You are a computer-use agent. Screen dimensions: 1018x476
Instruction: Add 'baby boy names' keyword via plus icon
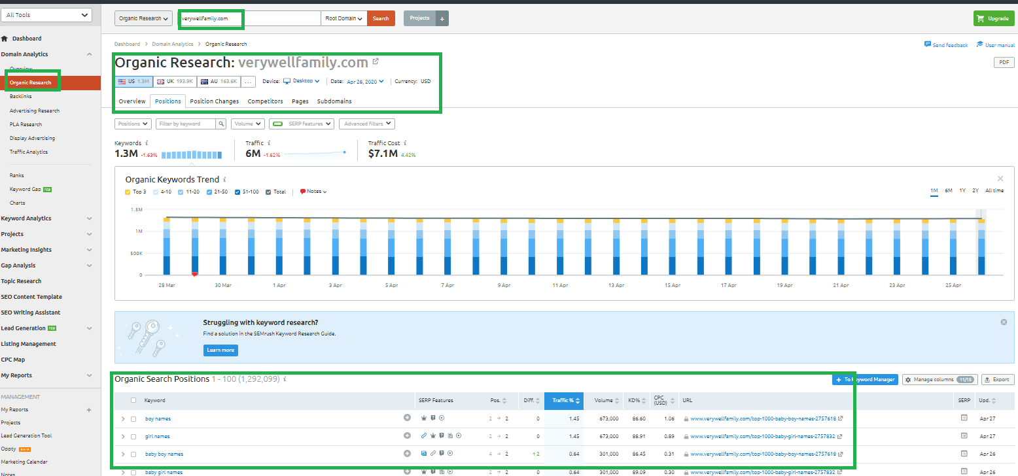point(407,453)
